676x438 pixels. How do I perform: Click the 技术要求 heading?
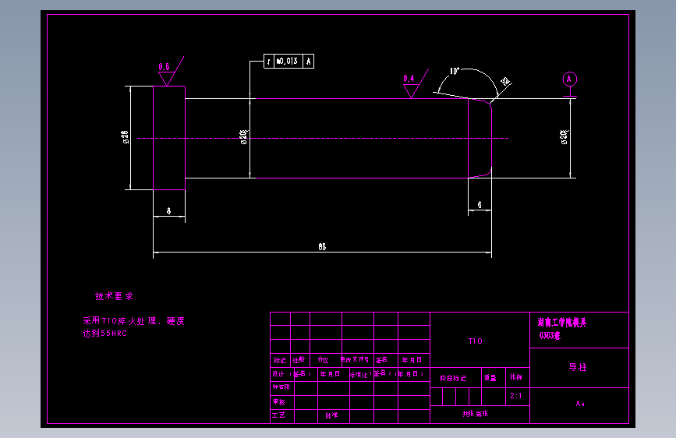tap(114, 296)
